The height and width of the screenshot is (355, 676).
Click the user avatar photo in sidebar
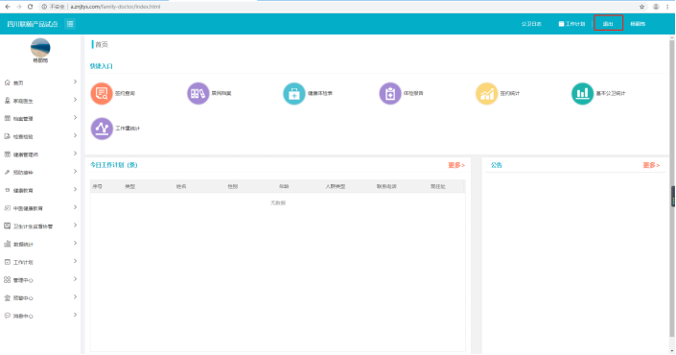click(40, 48)
